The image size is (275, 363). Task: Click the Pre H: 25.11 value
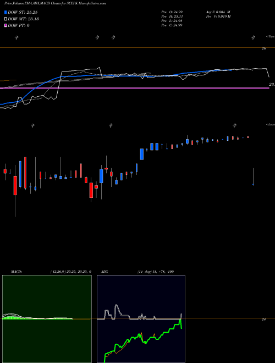tap(172, 16)
